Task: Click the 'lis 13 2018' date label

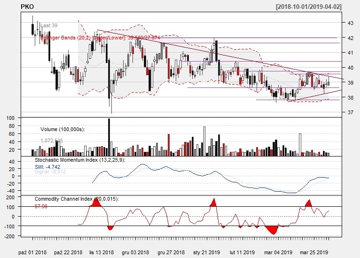Action: [102, 252]
